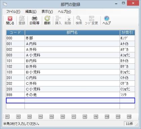
Task: Refresh using the 最新 toolbar icon
Action: click(x=47, y=20)
